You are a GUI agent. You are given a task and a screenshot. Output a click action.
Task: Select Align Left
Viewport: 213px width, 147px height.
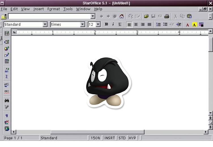(x=129, y=25)
